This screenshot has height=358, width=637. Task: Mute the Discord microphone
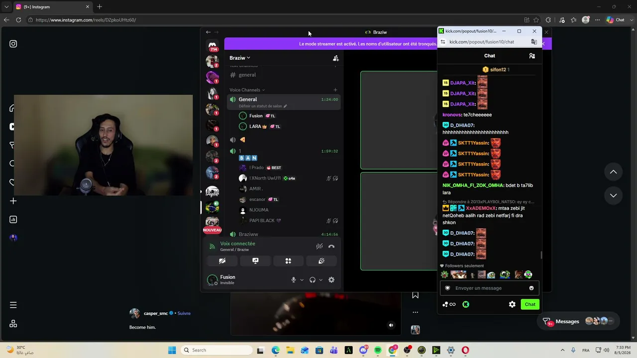pos(294,280)
